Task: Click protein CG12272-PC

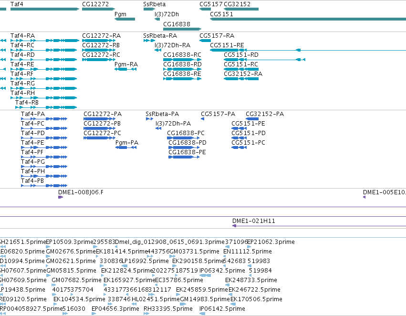Action: point(99,138)
